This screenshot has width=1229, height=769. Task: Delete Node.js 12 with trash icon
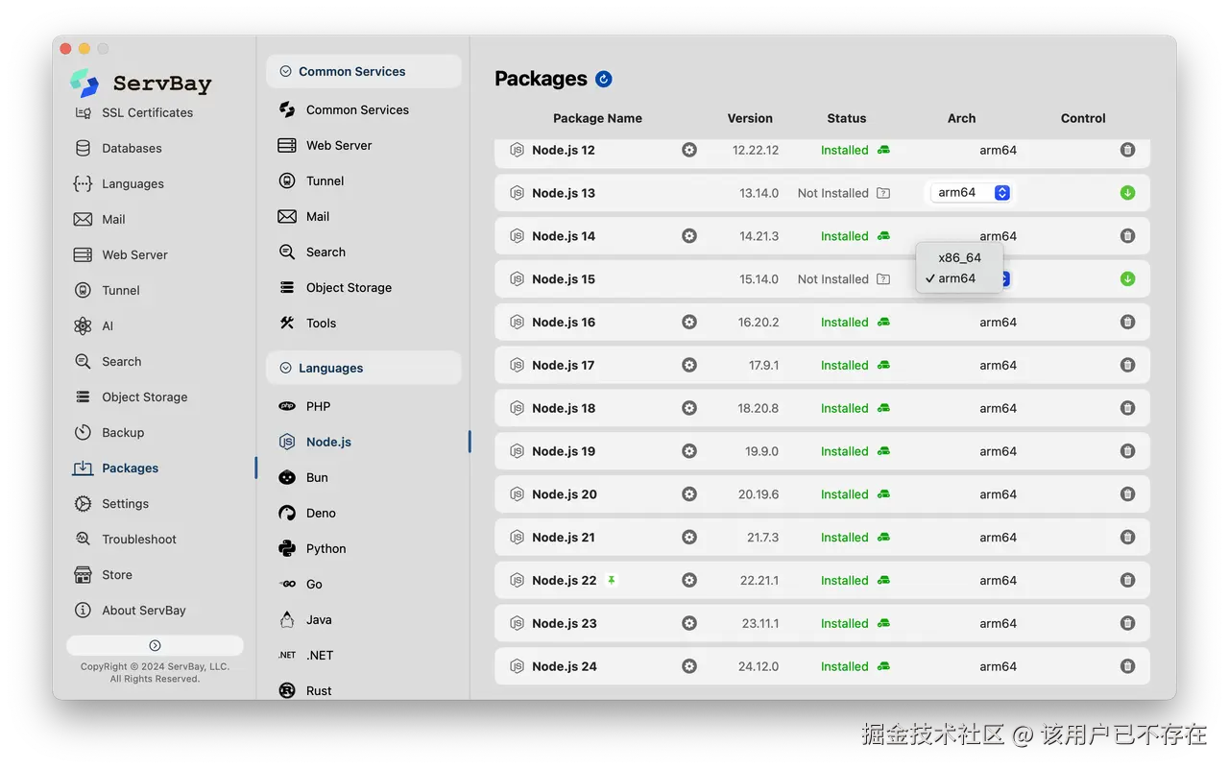1128,150
